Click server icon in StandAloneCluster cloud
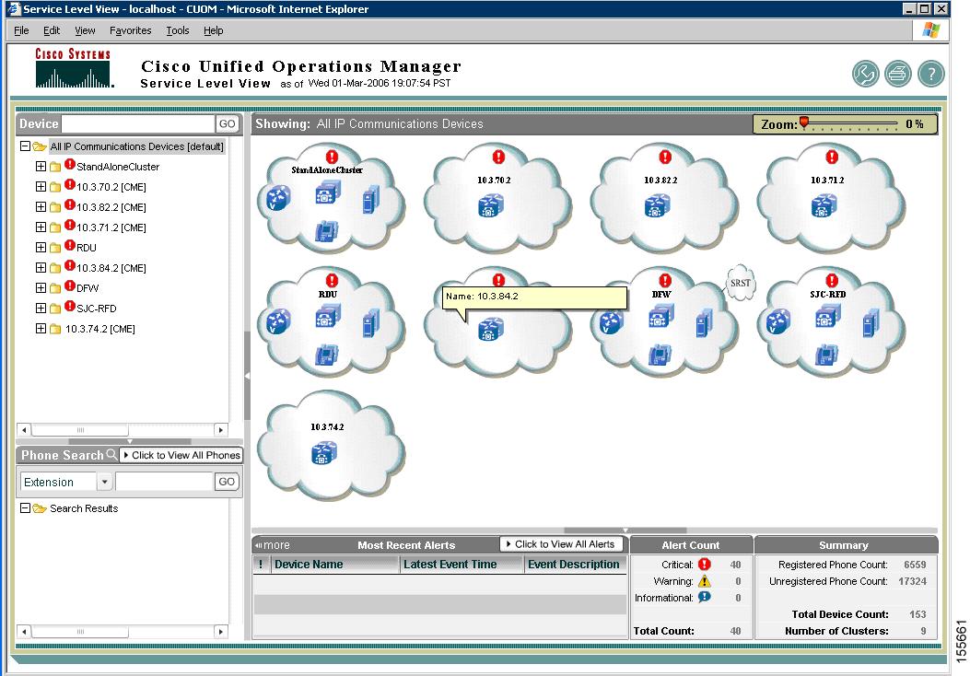The height and width of the screenshot is (676, 970). [370, 199]
